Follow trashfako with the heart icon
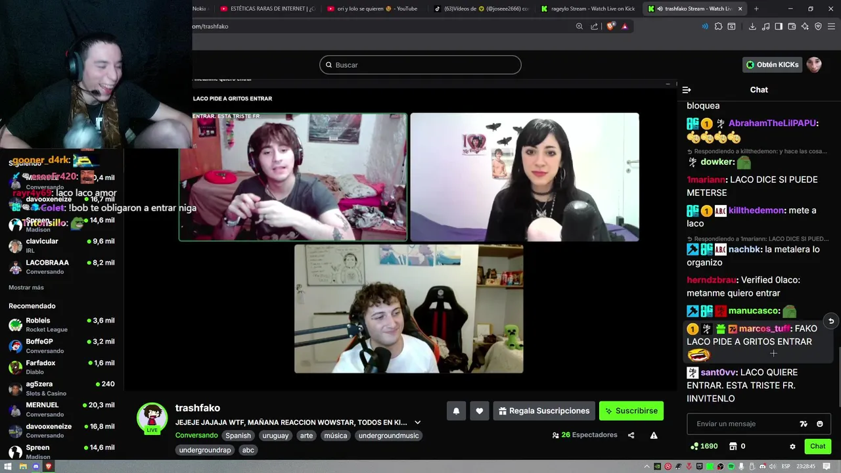This screenshot has width=841, height=473. tap(480, 411)
